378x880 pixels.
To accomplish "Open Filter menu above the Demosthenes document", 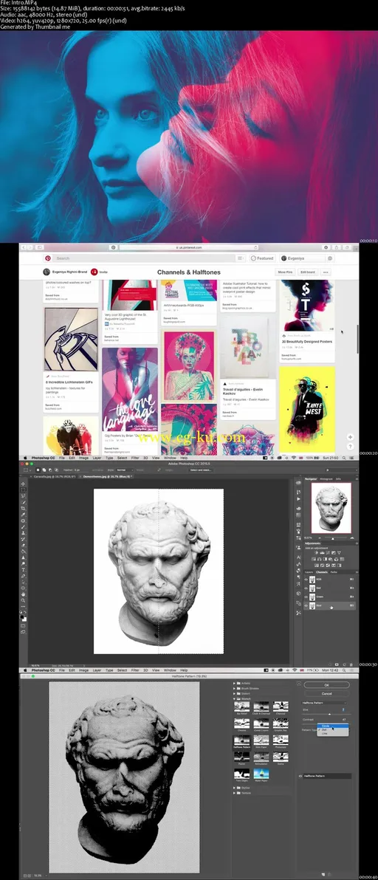I will pyautogui.click(x=135, y=458).
